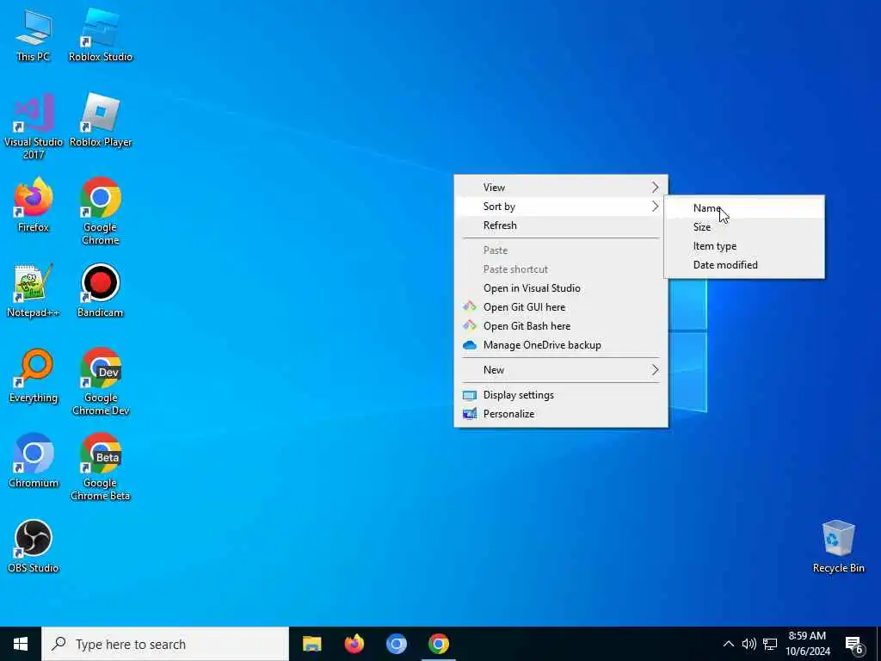Click the taskbar clock and date

click(x=807, y=644)
